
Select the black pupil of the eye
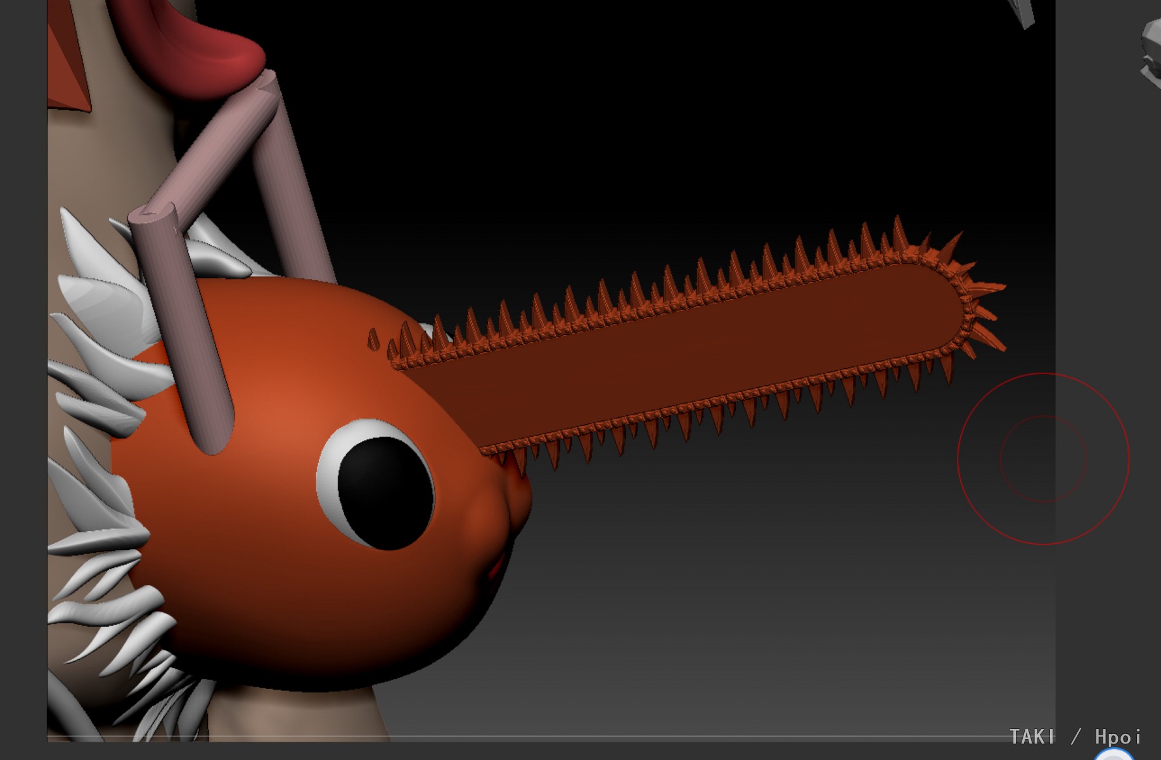click(386, 493)
